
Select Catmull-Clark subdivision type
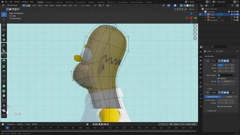tap(213, 97)
